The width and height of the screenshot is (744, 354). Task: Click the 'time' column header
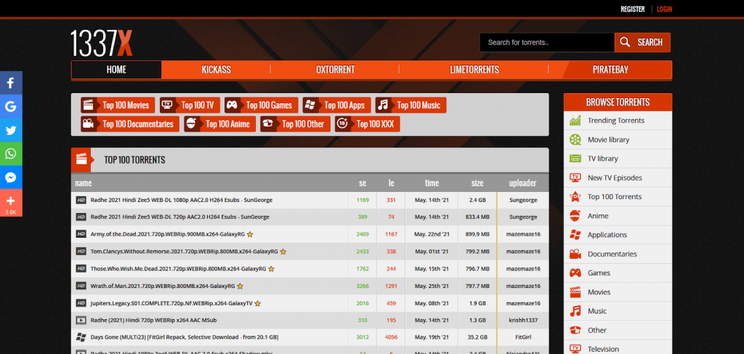tap(432, 182)
